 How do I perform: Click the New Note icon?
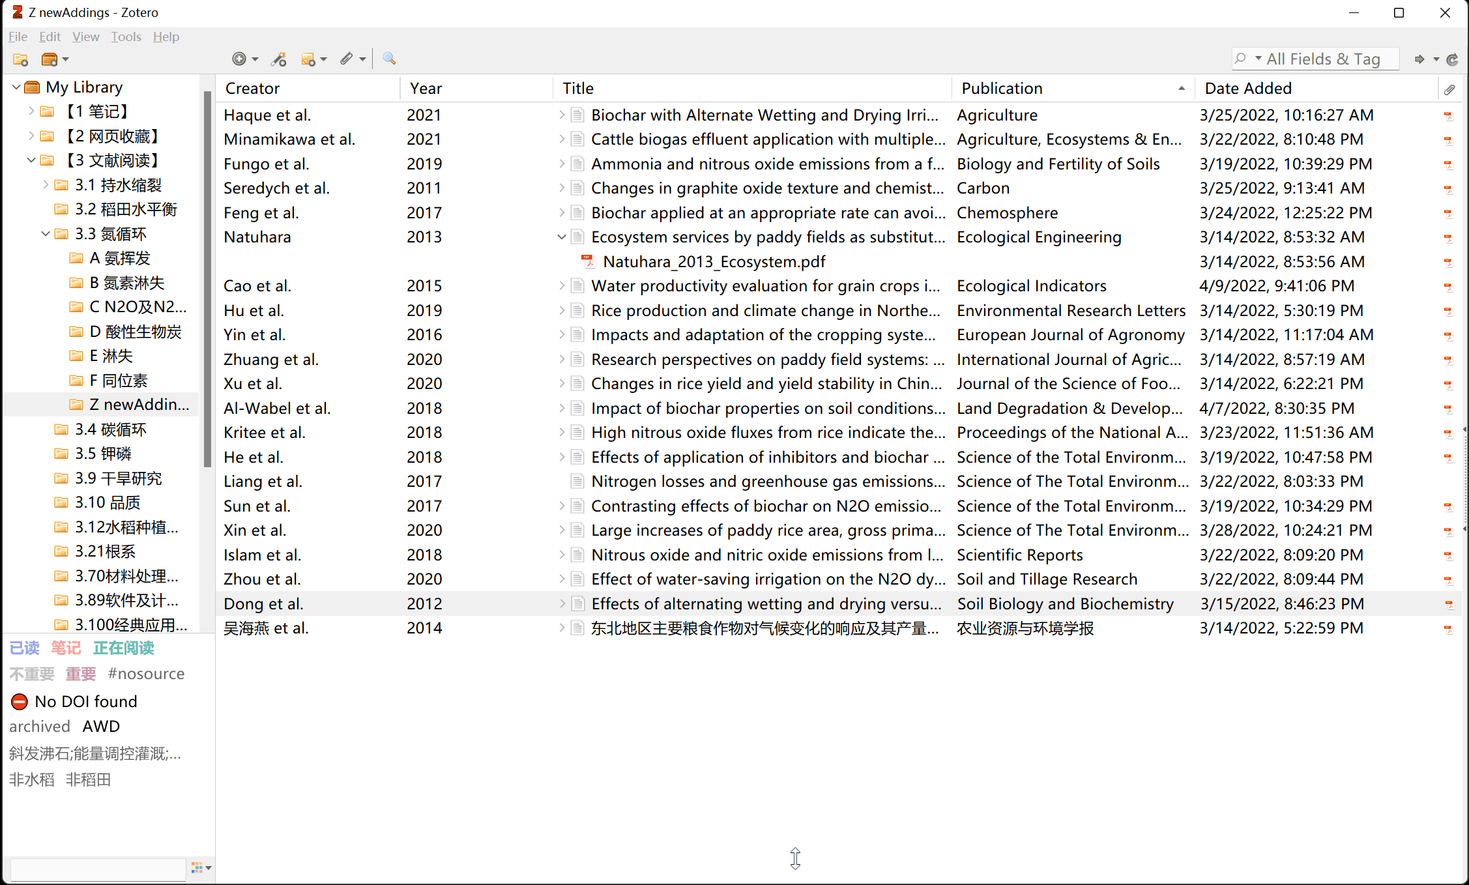pos(308,59)
